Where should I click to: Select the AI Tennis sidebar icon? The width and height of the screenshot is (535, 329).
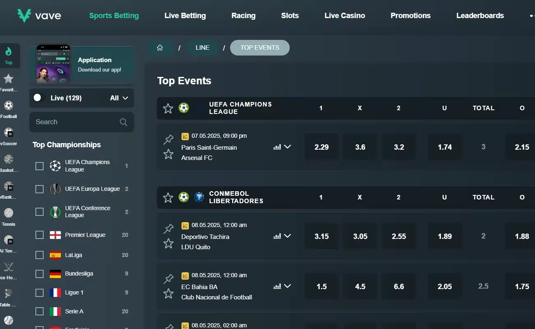pyautogui.click(x=9, y=240)
